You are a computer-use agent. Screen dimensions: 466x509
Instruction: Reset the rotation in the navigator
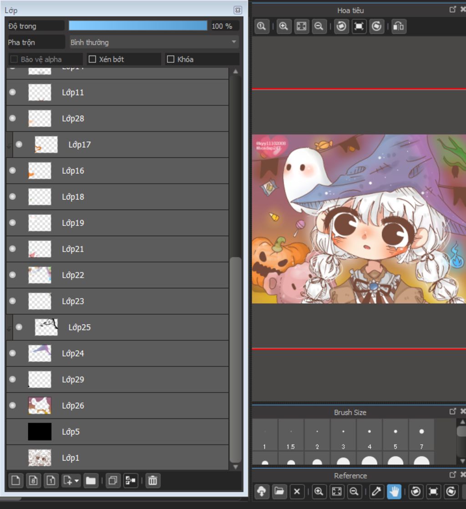[x=359, y=26]
